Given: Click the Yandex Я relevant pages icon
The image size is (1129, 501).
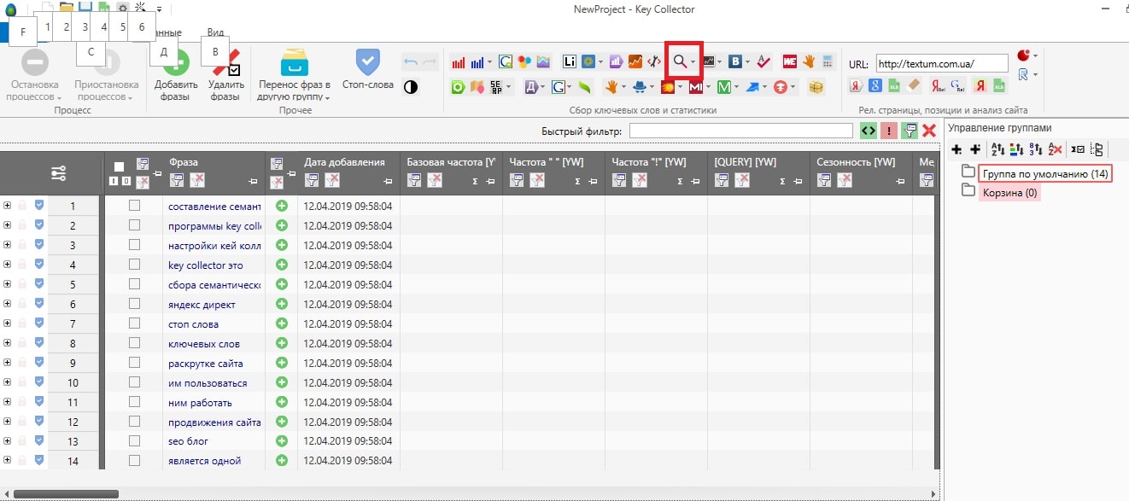Looking at the screenshot, I should (x=857, y=85).
